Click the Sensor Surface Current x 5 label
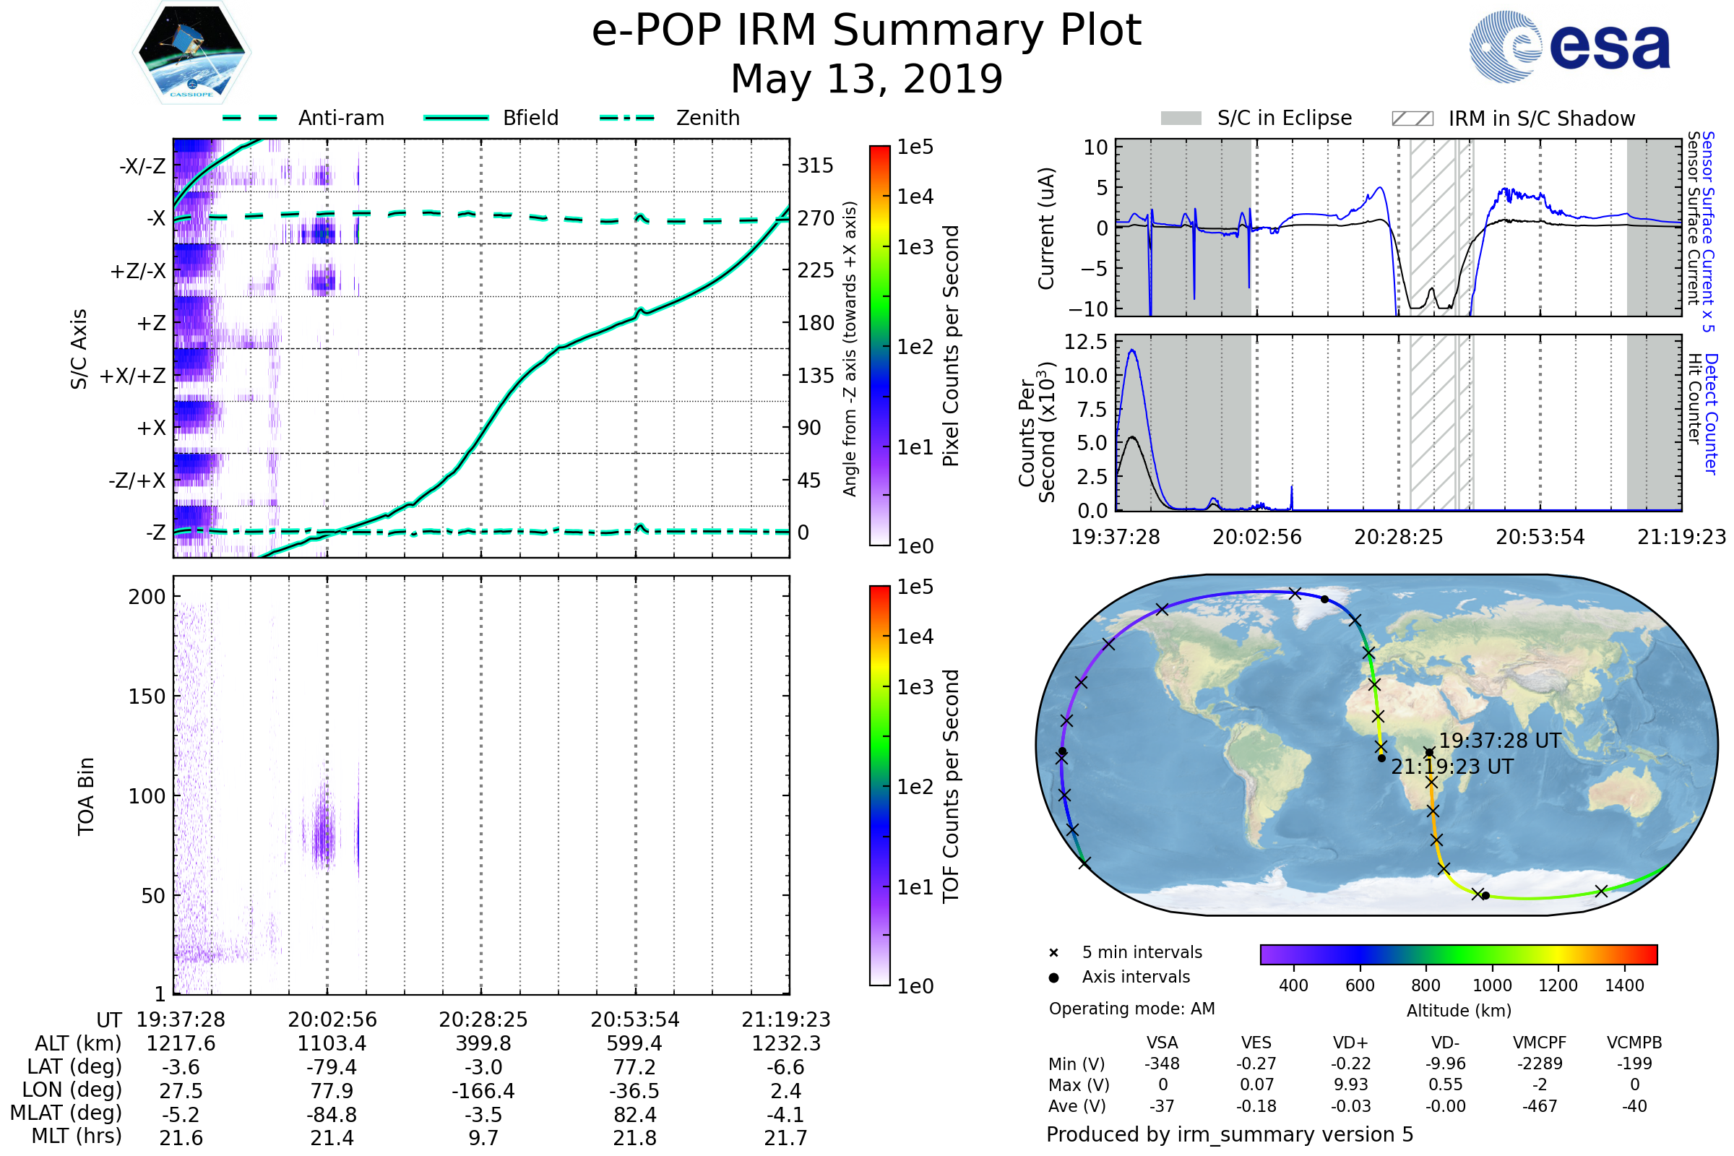Screen dimensions: 1734x1156 click(x=1708, y=231)
